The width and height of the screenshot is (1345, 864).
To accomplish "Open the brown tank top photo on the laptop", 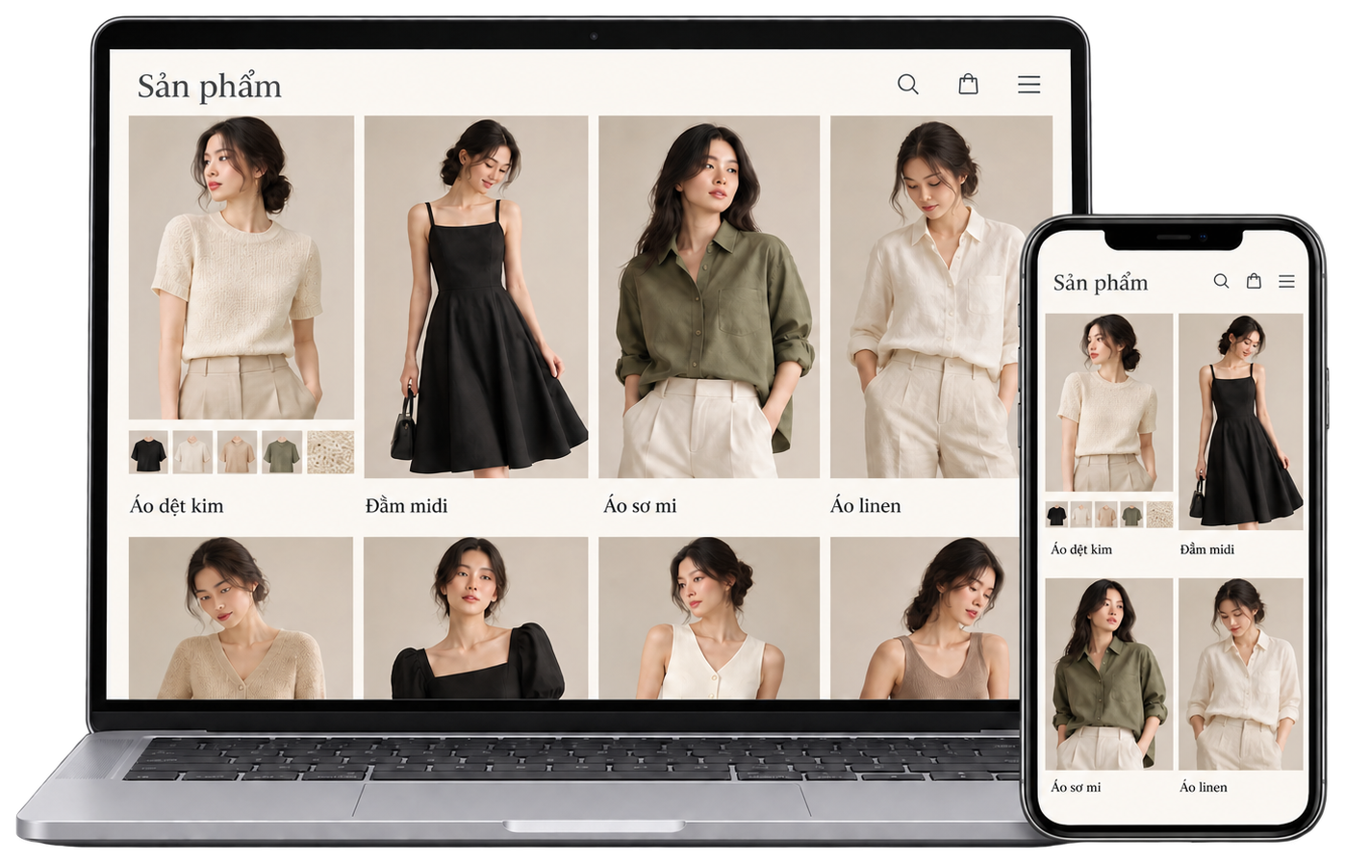I will click(925, 618).
